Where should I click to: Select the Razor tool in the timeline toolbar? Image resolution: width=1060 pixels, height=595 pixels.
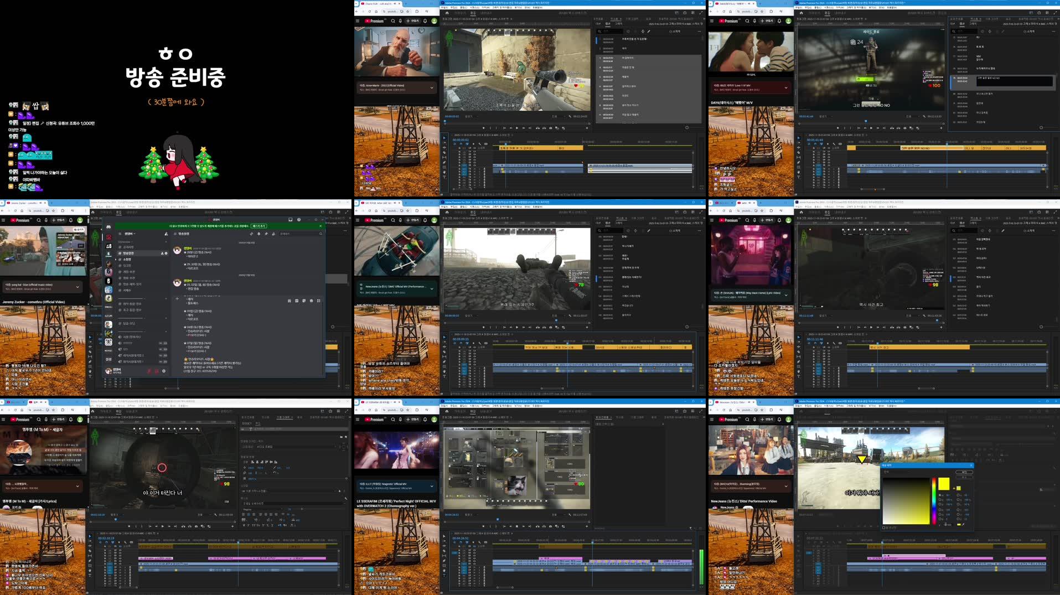click(444, 153)
